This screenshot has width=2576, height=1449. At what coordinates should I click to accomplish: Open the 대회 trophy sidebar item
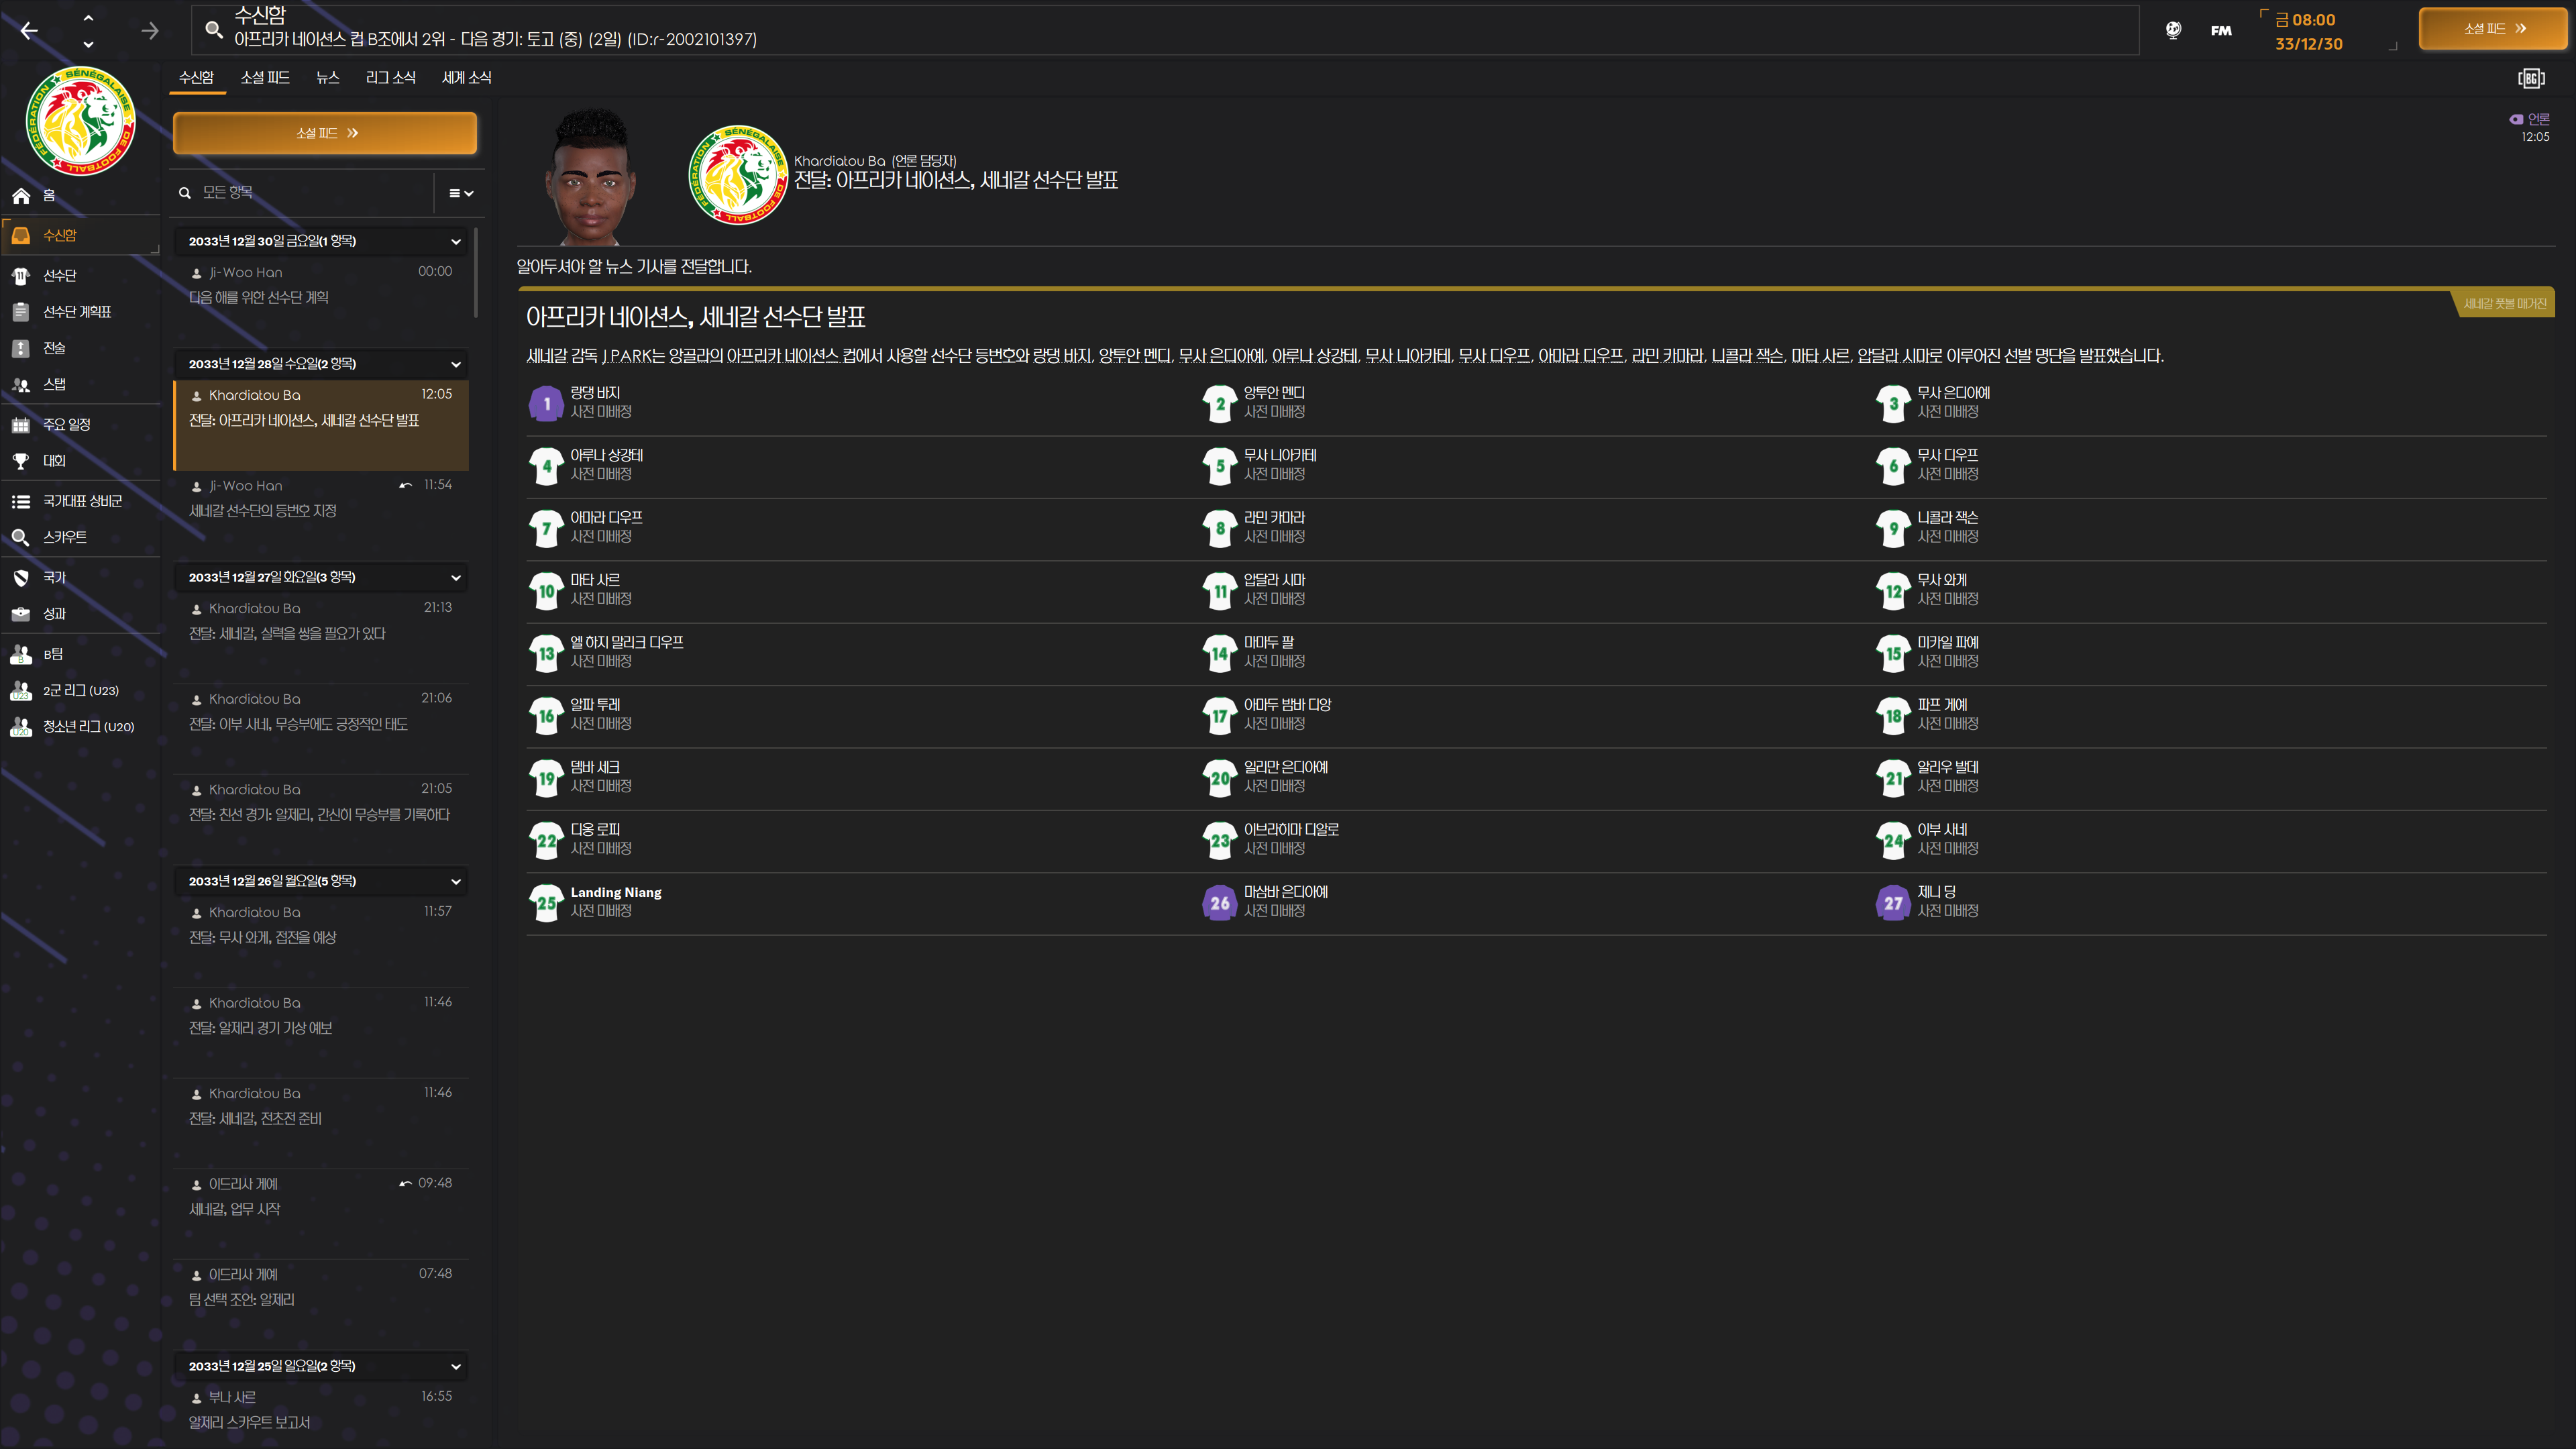pyautogui.click(x=54, y=461)
